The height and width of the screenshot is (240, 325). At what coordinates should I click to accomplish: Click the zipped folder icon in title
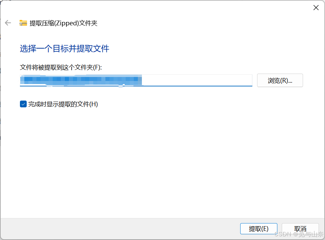pyautogui.click(x=23, y=23)
